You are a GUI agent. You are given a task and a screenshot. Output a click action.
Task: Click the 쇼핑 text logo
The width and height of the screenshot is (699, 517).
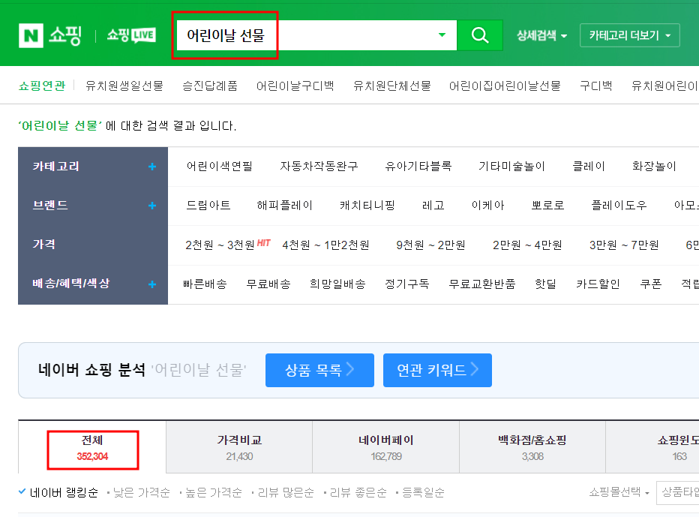(x=65, y=35)
